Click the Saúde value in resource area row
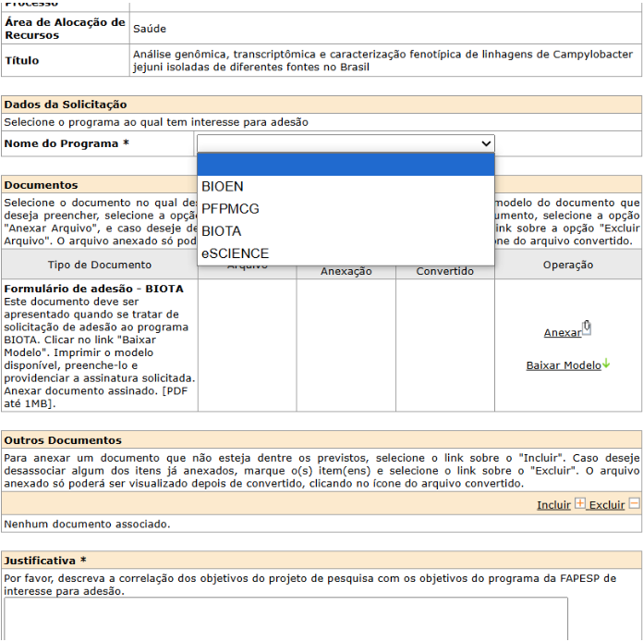This screenshot has width=643, height=642. [x=150, y=29]
